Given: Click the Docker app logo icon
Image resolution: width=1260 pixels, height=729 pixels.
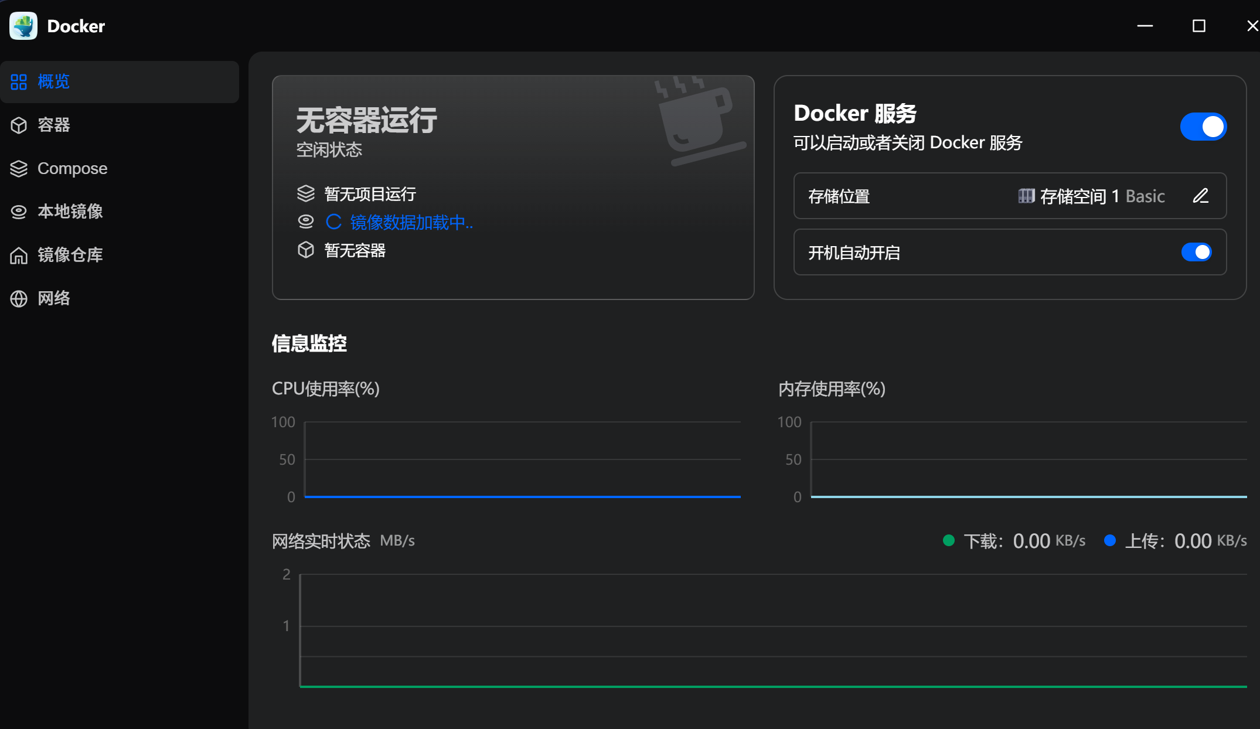Looking at the screenshot, I should coord(23,26).
